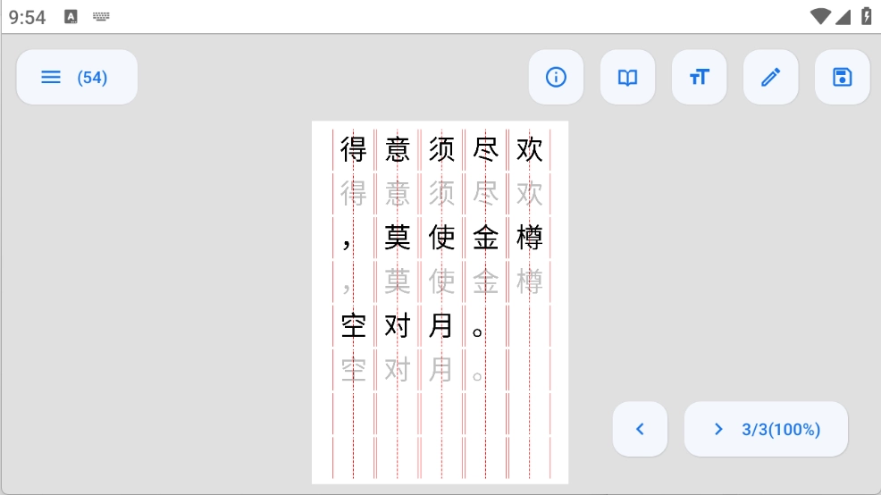Tap the gray tracing character 意
Viewport: 881px width, 495px height.
click(x=398, y=193)
